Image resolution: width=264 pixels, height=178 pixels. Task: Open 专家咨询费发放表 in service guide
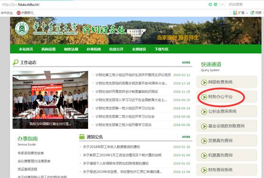(x=30, y=153)
